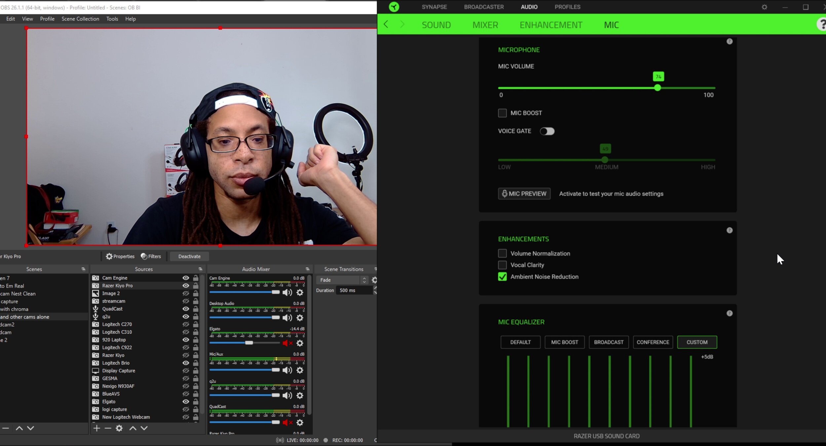Pop out the Sources dock
Viewport: 826px width, 446px height.
pyautogui.click(x=200, y=270)
